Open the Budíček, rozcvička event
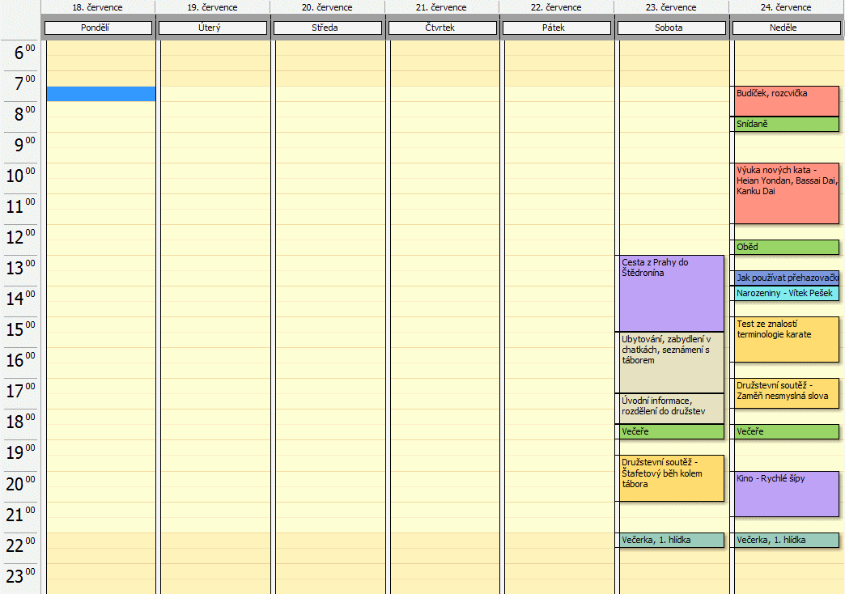 point(785,101)
